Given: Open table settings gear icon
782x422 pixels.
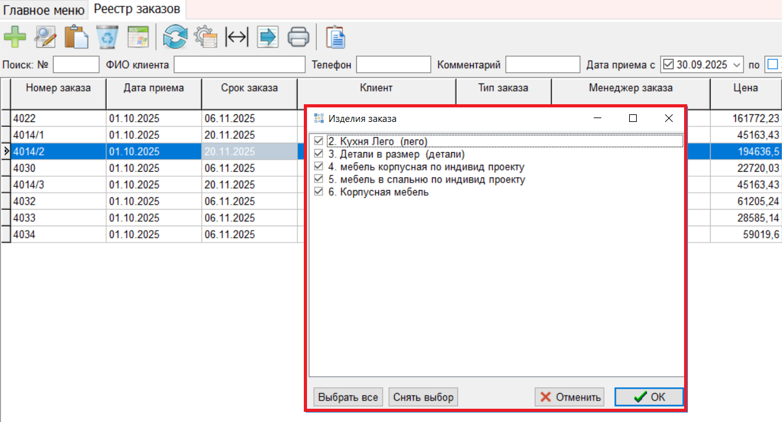Looking at the screenshot, I should click(x=206, y=37).
